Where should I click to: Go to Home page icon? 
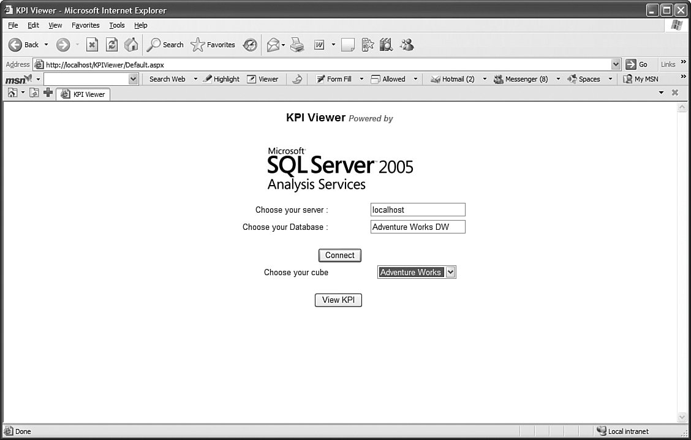[x=131, y=45]
